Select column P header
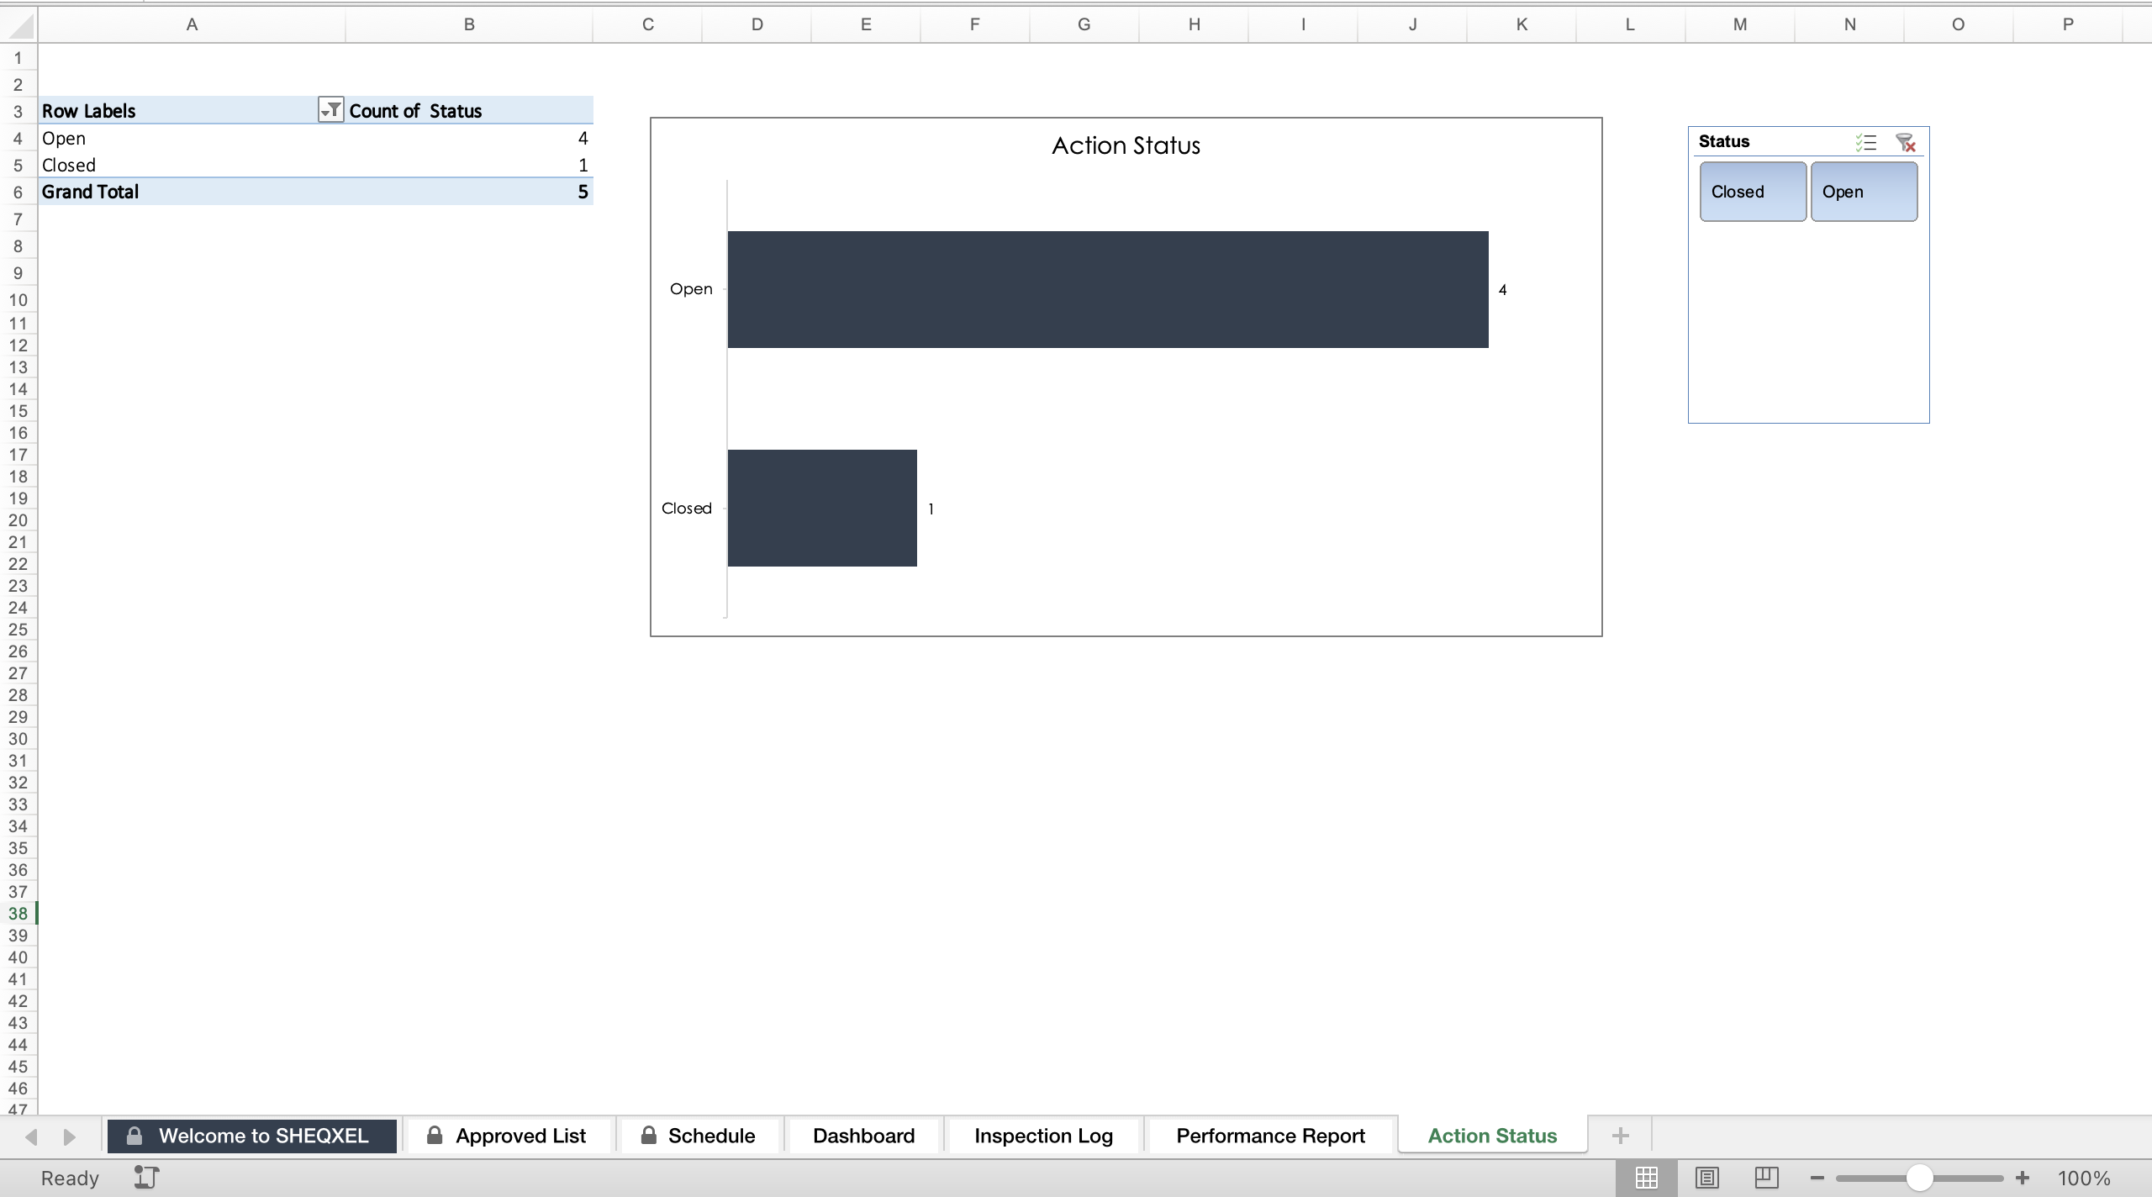This screenshot has height=1197, width=2152. click(x=2068, y=24)
